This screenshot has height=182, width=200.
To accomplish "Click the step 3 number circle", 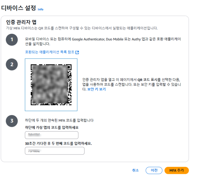I will tap(12, 121).
